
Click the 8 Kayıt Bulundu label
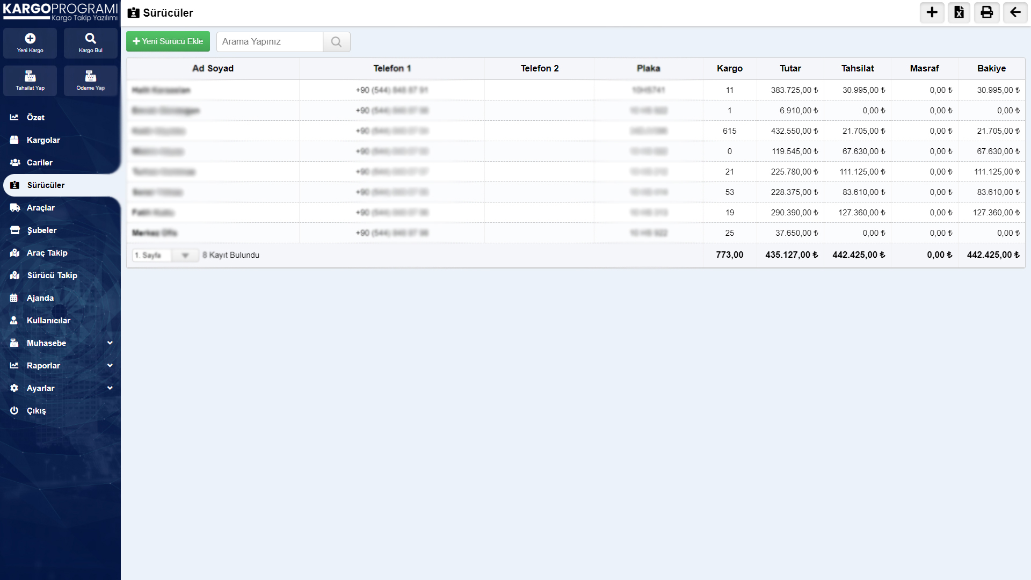pos(231,255)
